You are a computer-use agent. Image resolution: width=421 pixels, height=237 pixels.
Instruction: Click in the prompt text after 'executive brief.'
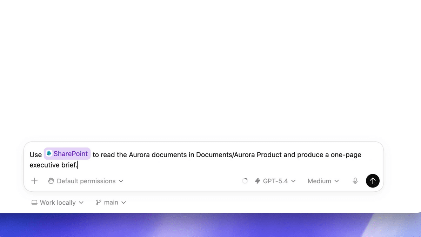[x=78, y=165]
